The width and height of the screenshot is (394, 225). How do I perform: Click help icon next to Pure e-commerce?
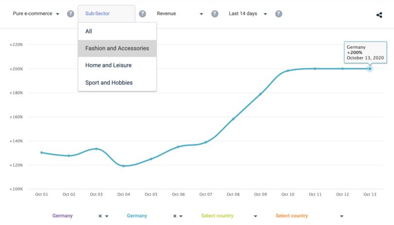(71, 14)
